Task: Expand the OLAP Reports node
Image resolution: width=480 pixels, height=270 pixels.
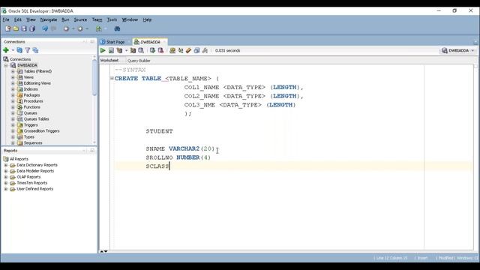Action: pyautogui.click(x=6, y=177)
